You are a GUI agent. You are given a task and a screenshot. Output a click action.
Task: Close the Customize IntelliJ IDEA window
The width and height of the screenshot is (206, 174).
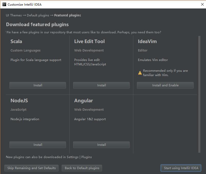pyautogui.click(x=202, y=4)
